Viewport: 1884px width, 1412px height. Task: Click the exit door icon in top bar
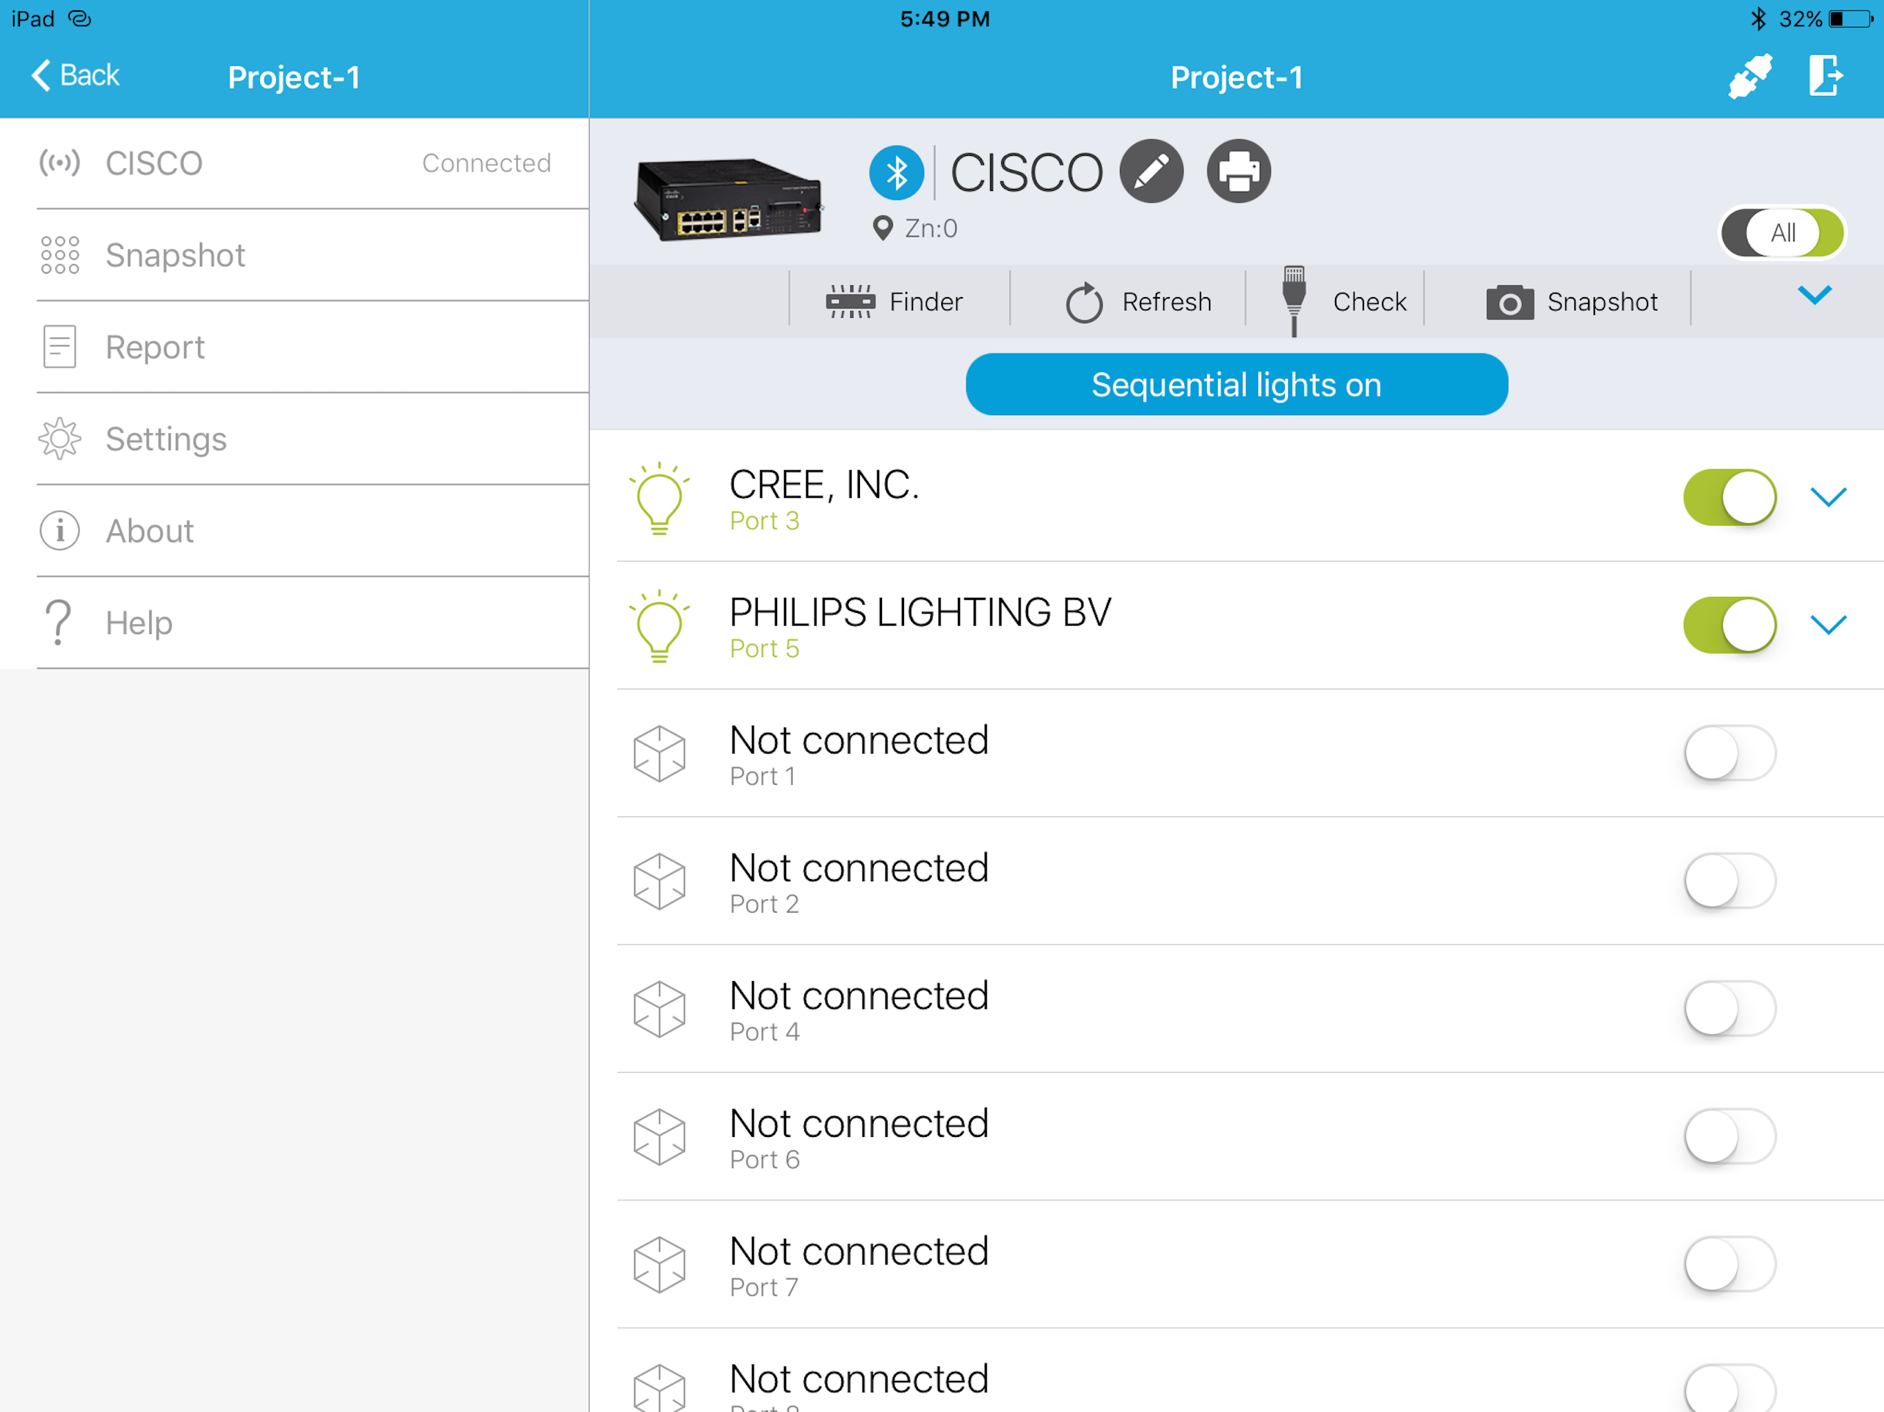1825,77
